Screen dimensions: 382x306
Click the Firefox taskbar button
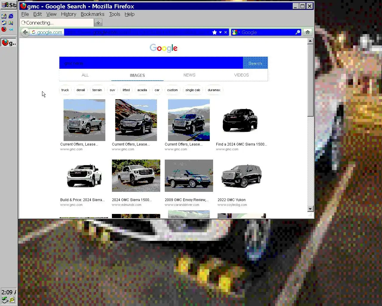9,43
